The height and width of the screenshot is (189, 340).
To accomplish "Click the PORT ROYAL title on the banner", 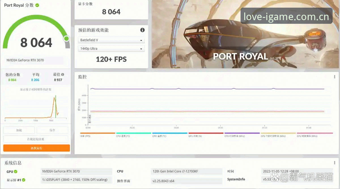I will coord(240,56).
